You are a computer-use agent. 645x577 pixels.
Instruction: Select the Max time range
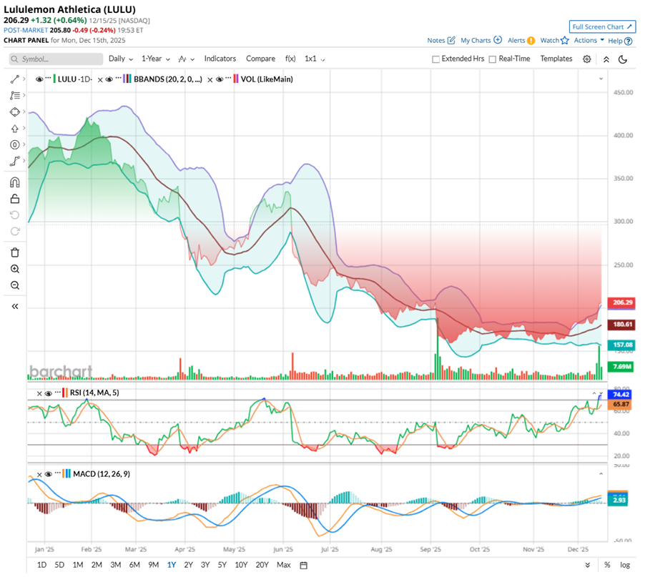tap(283, 565)
